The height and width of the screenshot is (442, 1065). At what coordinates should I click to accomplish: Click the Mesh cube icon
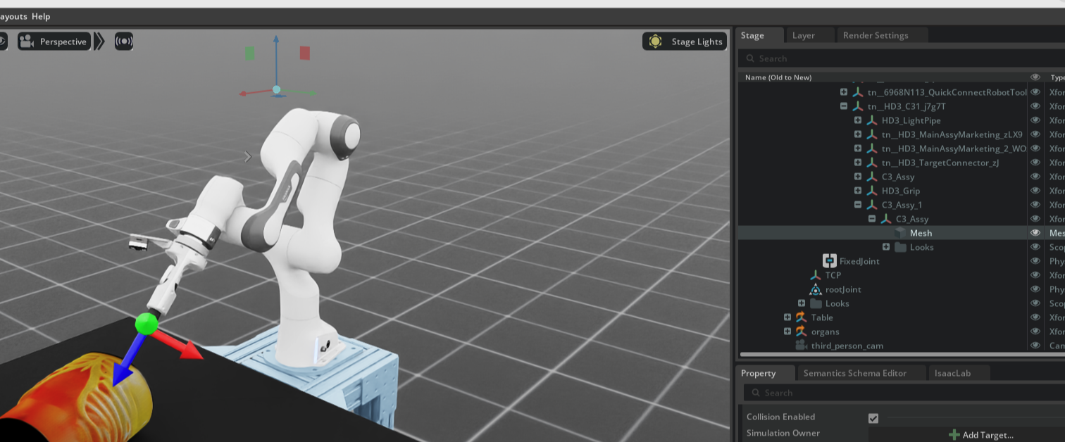(900, 233)
